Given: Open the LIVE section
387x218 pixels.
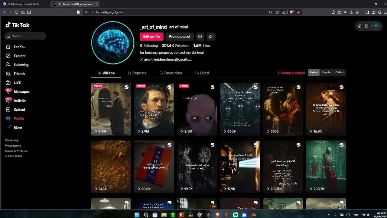Looking at the screenshot, I should (13, 83).
